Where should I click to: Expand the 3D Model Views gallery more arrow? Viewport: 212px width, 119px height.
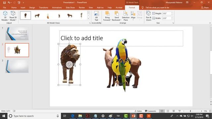pos(88,19)
